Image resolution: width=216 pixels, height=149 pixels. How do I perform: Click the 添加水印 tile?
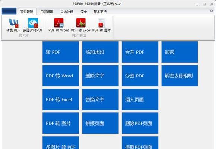pyautogui.click(x=100, y=52)
